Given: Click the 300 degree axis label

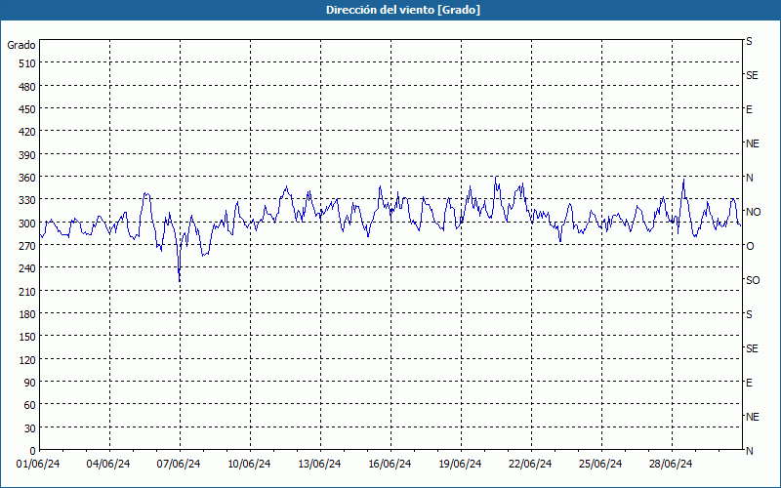Looking at the screenshot, I should pyautogui.click(x=27, y=224).
